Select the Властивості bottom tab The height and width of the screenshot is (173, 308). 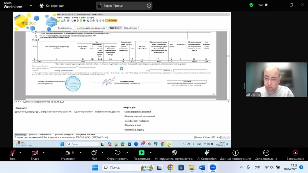click(45, 135)
